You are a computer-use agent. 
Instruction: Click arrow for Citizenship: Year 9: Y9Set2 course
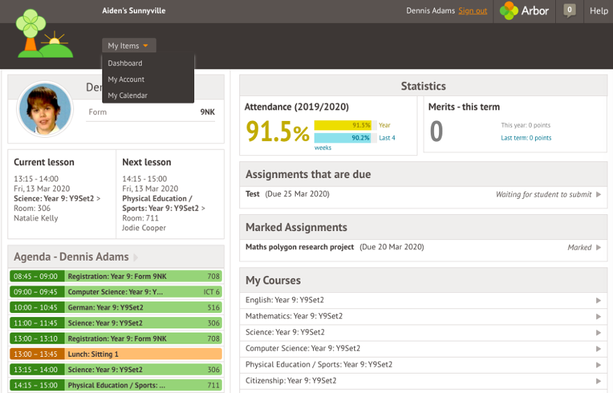(598, 381)
